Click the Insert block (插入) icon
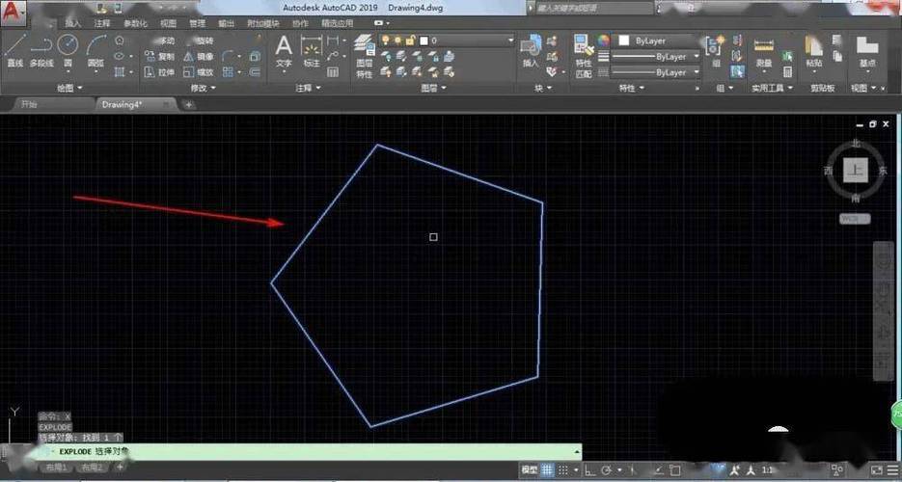Image resolution: width=902 pixels, height=482 pixels. 531,50
